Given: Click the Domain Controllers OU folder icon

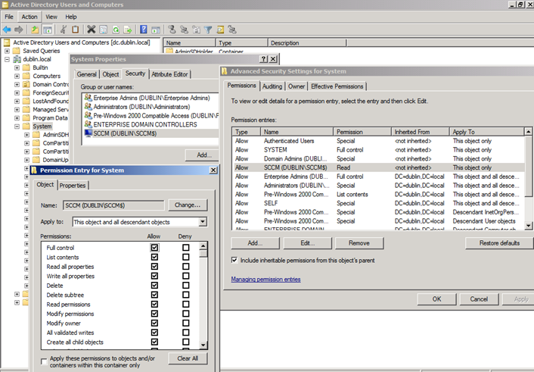Looking at the screenshot, I should click(x=26, y=84).
